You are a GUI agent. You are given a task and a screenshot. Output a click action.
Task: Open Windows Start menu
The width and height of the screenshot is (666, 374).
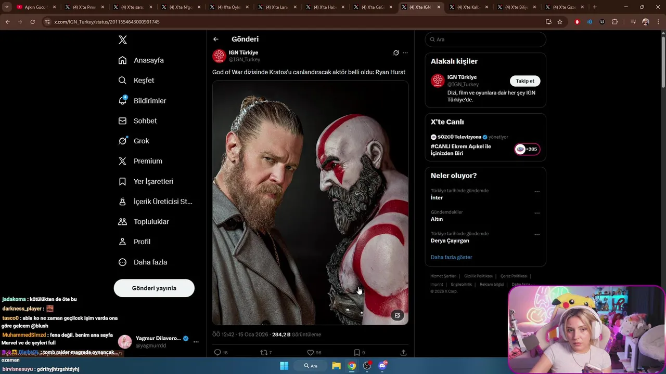coord(284,366)
